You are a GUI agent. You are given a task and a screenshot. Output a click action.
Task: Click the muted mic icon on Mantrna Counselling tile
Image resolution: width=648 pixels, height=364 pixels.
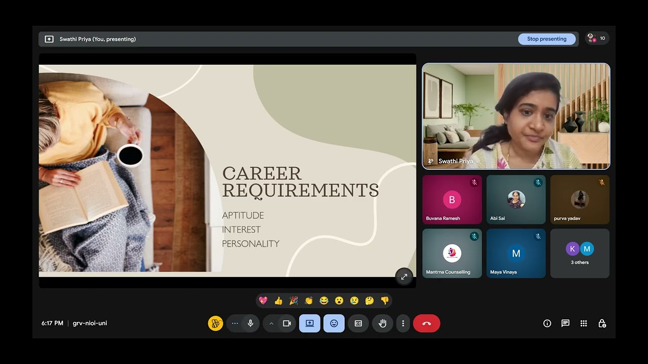pos(474,236)
